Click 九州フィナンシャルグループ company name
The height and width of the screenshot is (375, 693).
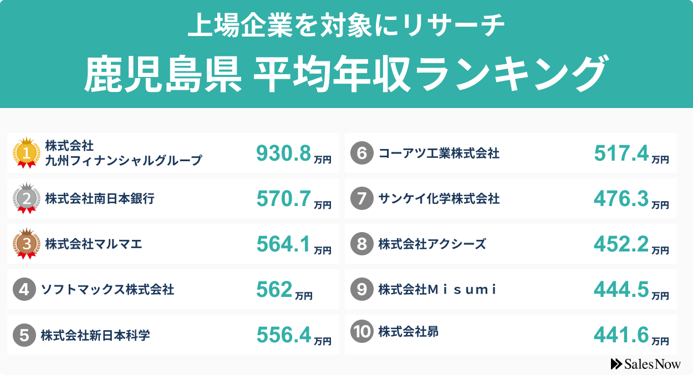pos(124,161)
